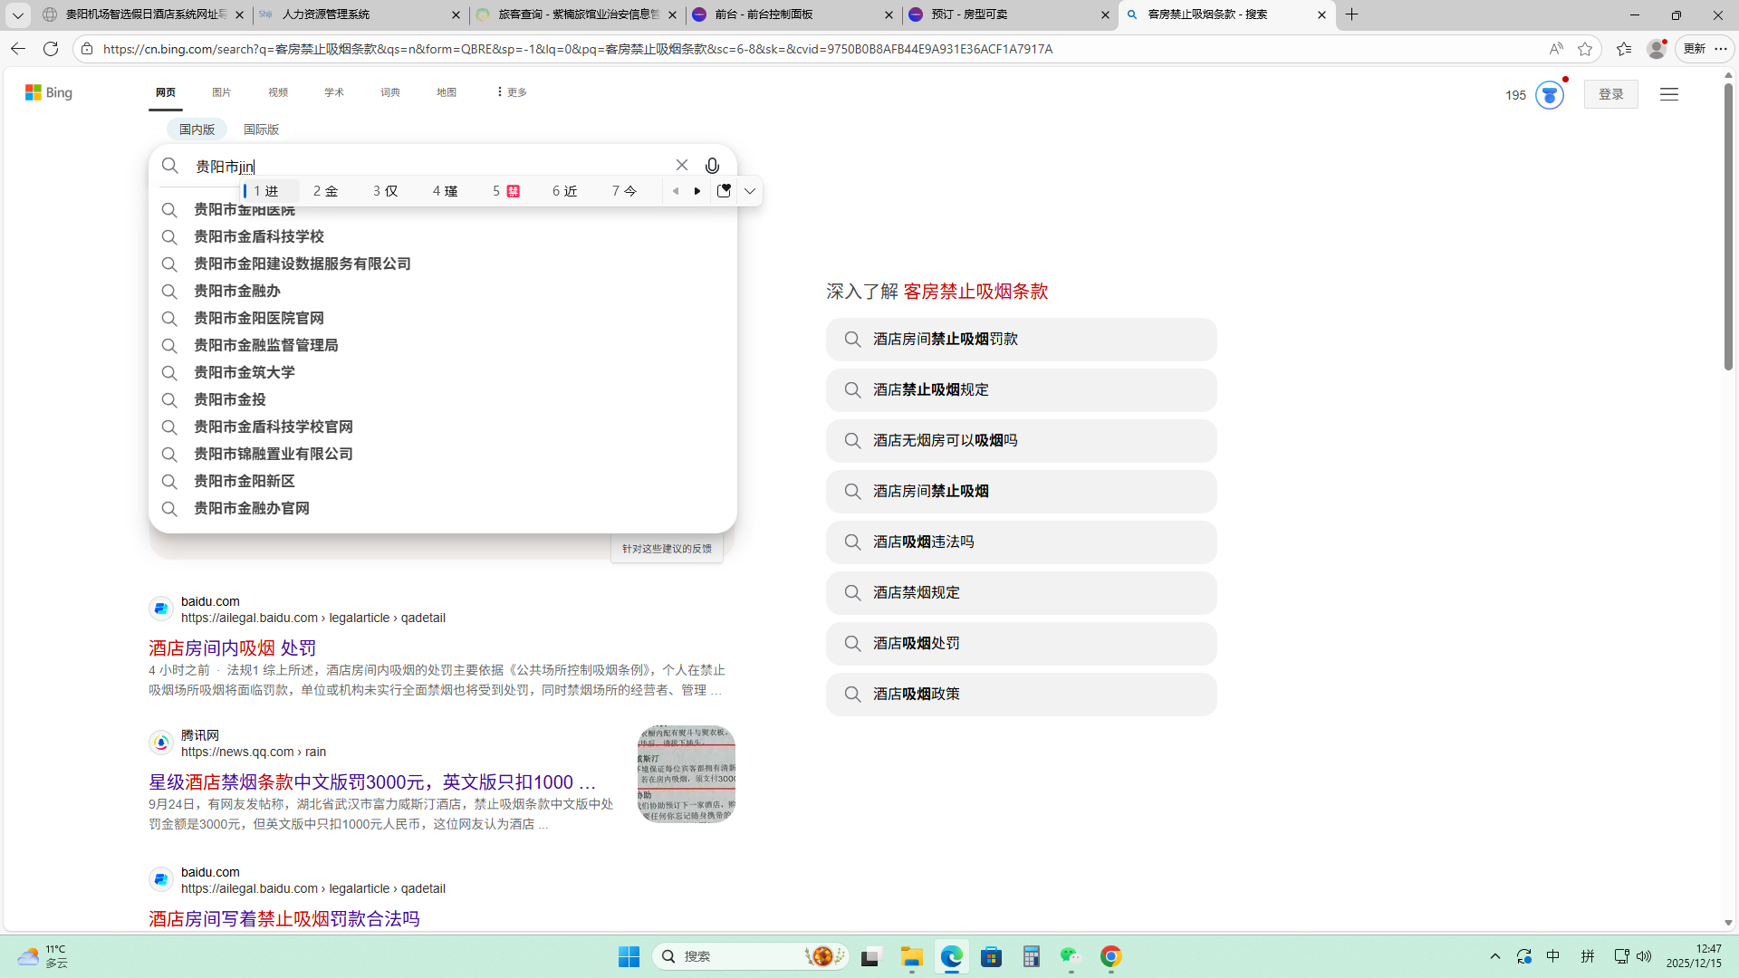Image resolution: width=1739 pixels, height=978 pixels.
Task: Click the 登录 sign-in button
Action: pos(1610,94)
